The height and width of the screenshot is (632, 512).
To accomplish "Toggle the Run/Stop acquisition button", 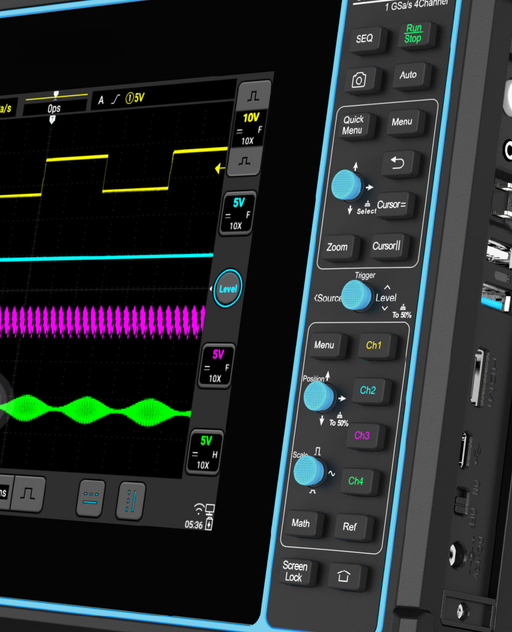I will coord(413,34).
